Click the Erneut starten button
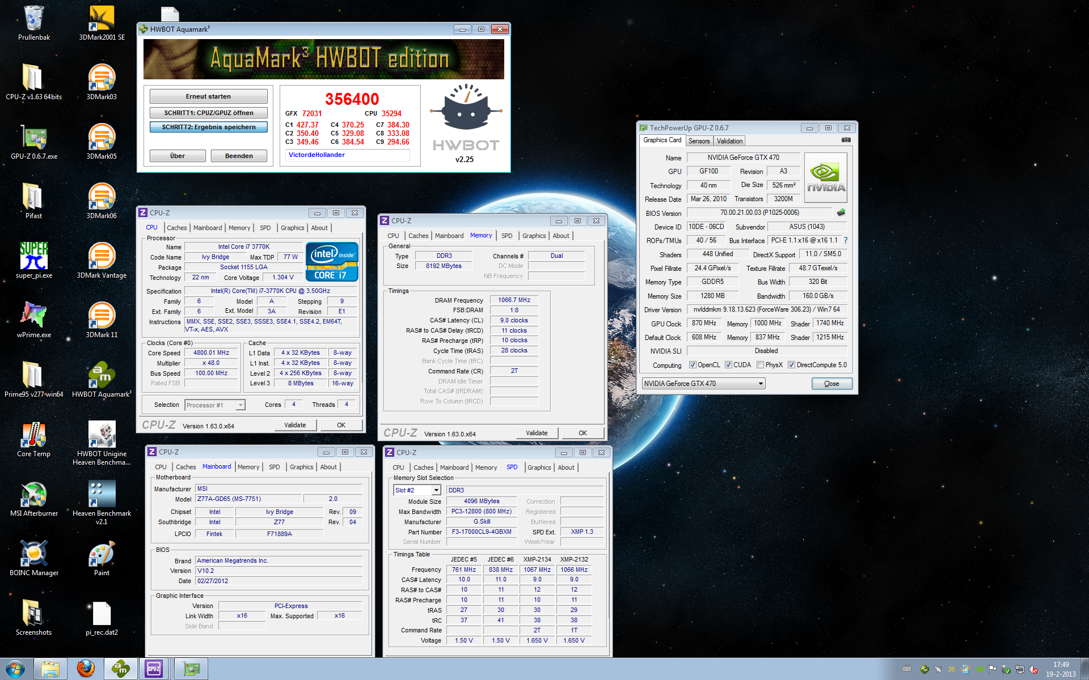Viewport: 1089px width, 680px height. [x=208, y=96]
